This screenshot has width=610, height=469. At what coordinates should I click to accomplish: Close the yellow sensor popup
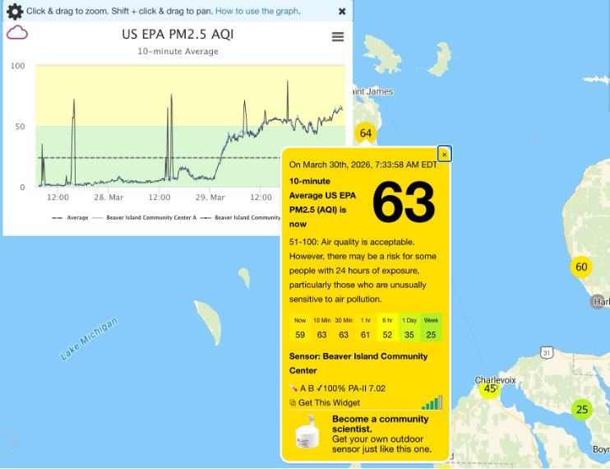point(444,154)
